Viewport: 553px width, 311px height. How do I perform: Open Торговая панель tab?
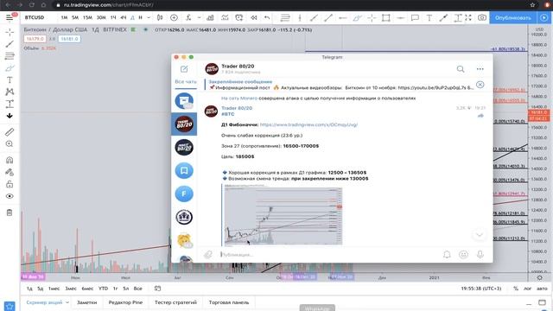[228, 302]
